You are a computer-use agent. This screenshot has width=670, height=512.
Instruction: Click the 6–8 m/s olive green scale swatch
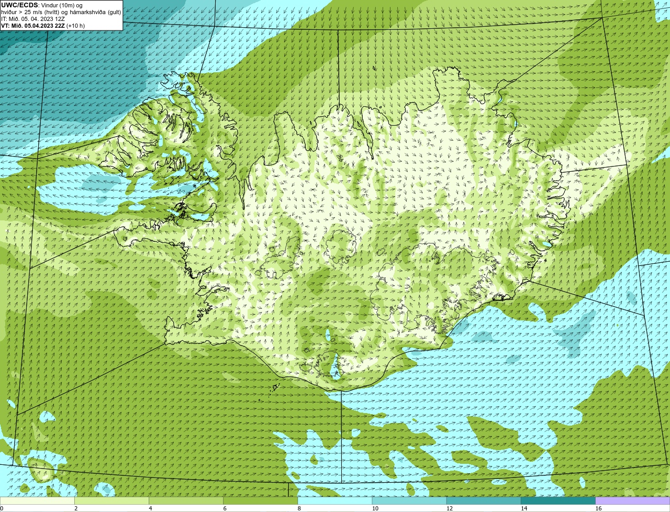[261, 501]
